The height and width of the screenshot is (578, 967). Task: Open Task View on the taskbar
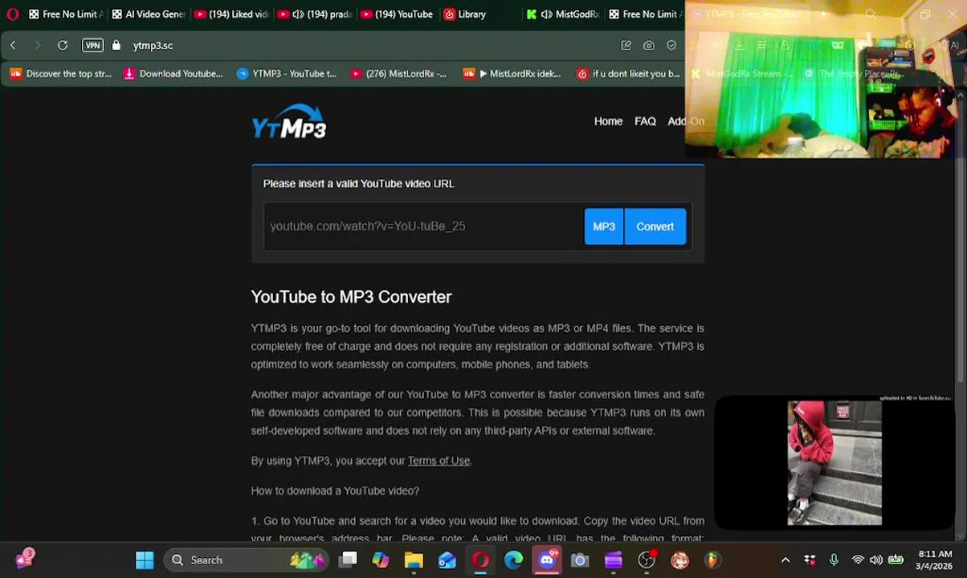tap(348, 560)
